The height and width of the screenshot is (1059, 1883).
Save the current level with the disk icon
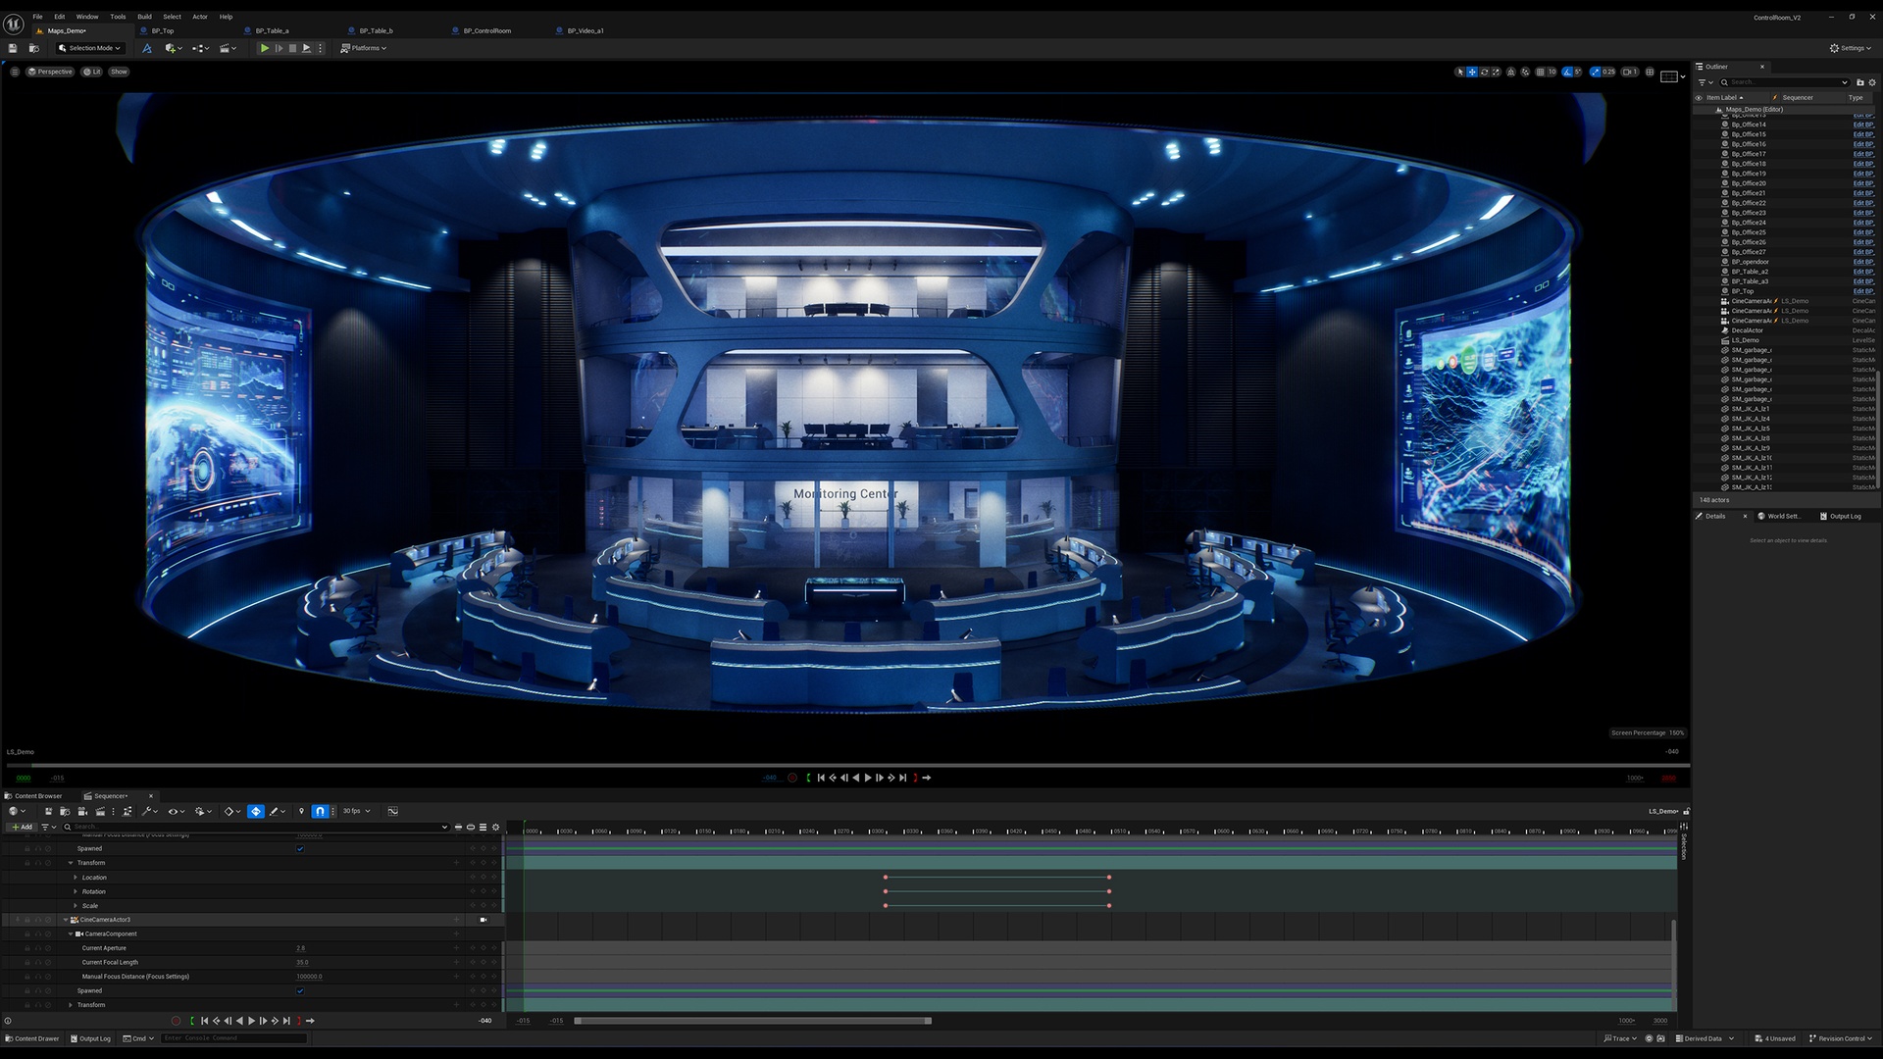13,48
